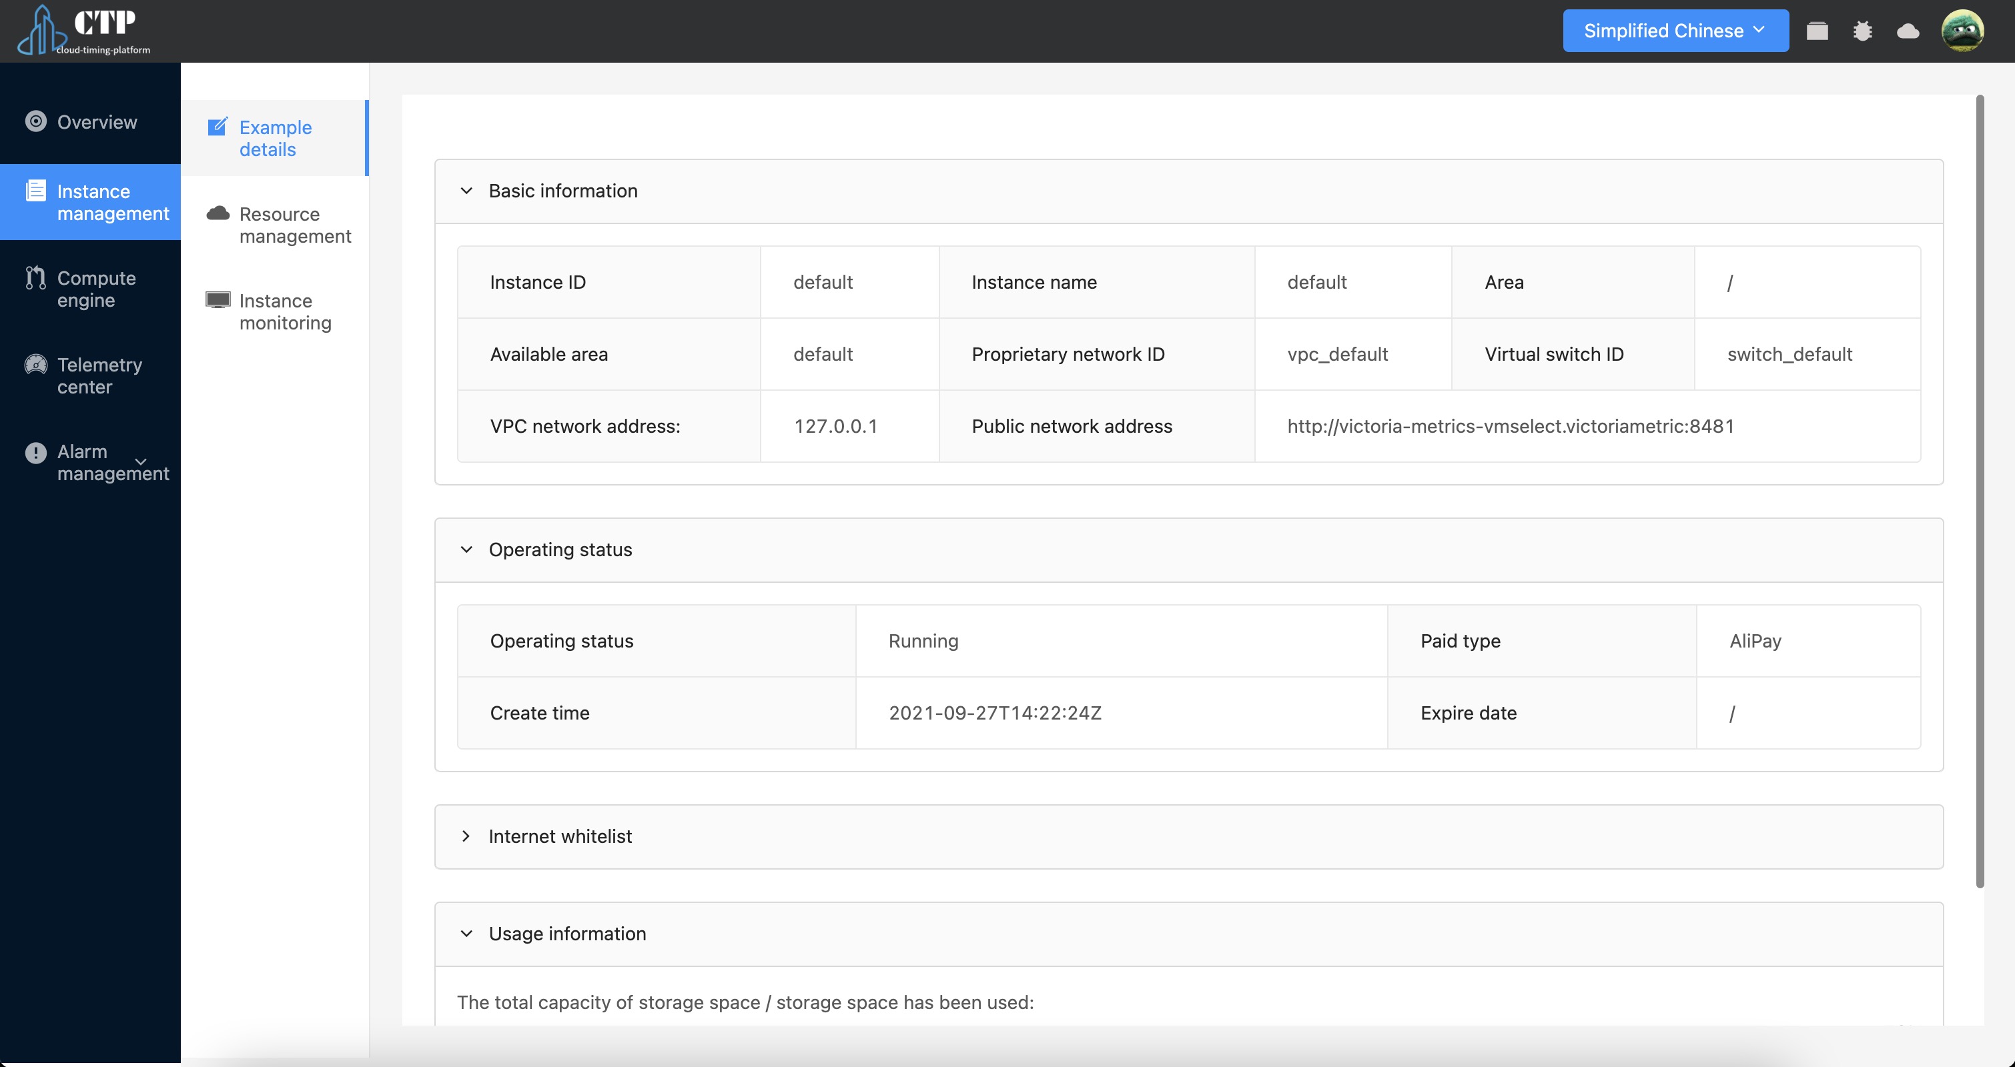Expand the Internet whitelist panel chevron

(466, 836)
